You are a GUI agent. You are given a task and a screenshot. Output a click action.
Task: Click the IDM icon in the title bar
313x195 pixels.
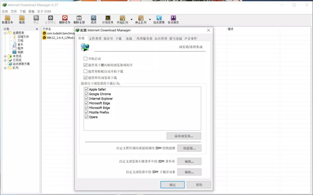click(4, 5)
